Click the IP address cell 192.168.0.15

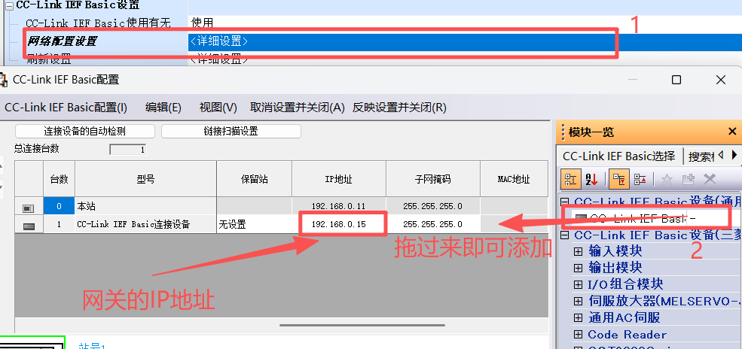coord(339,224)
